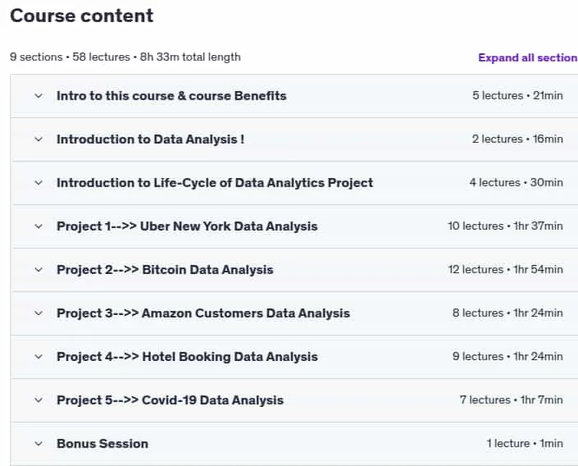The height and width of the screenshot is (466, 578).
Task: Expand Introduction to Data Analysis chevron
Action: (x=39, y=139)
